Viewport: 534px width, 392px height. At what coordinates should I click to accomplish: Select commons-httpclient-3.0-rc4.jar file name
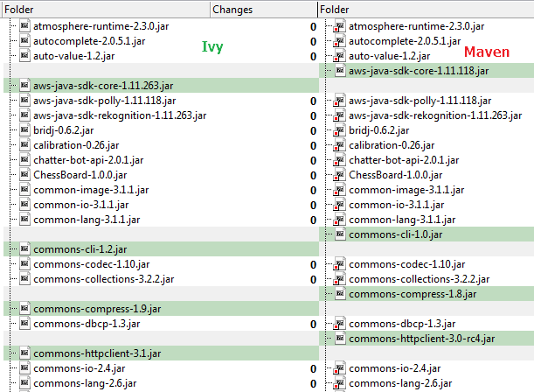point(421,339)
